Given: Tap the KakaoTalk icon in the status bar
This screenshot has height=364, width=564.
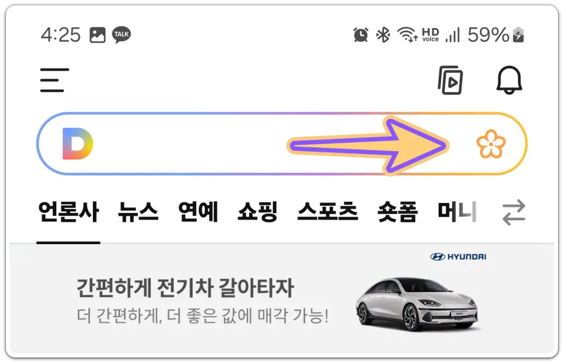Looking at the screenshot, I should click(120, 34).
